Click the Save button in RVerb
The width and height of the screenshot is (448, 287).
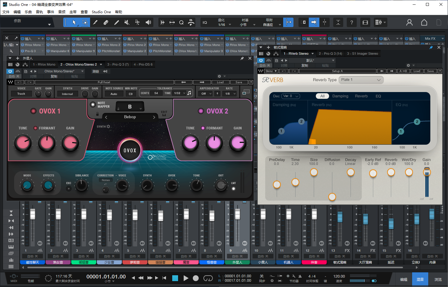[430, 71]
